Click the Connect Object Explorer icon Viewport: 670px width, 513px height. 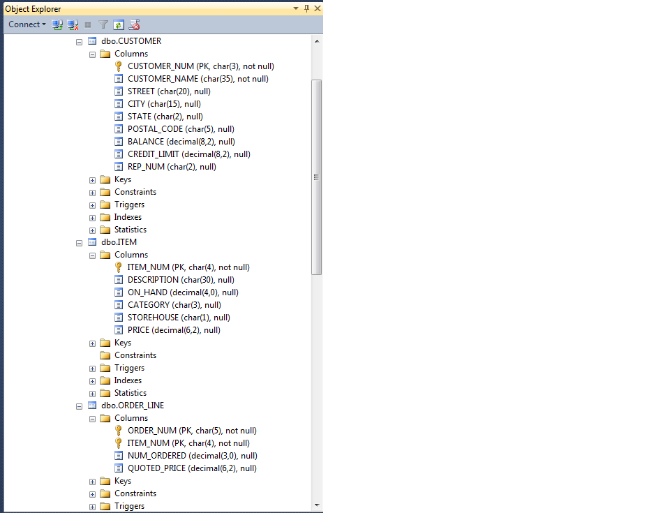(x=57, y=25)
